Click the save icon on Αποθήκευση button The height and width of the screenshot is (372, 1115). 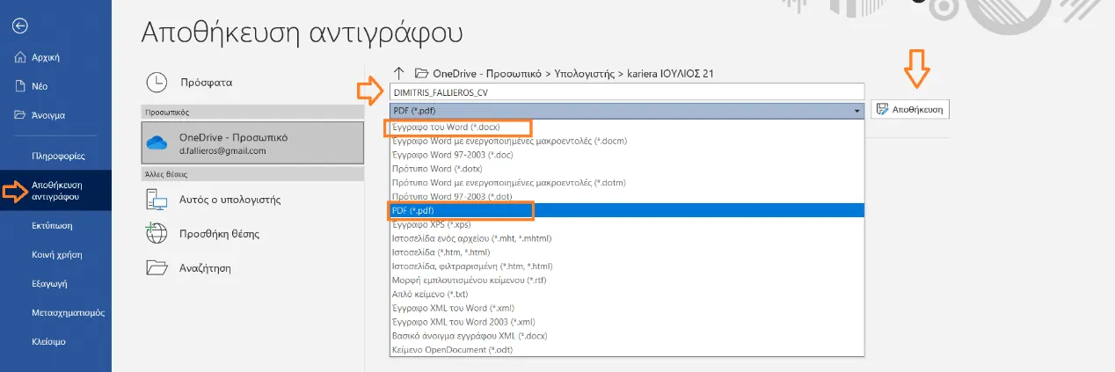pos(881,110)
